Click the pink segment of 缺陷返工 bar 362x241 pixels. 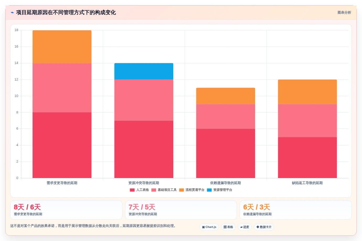[x=307, y=121]
